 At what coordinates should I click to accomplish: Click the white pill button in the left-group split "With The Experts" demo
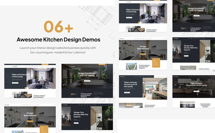[76, 123]
